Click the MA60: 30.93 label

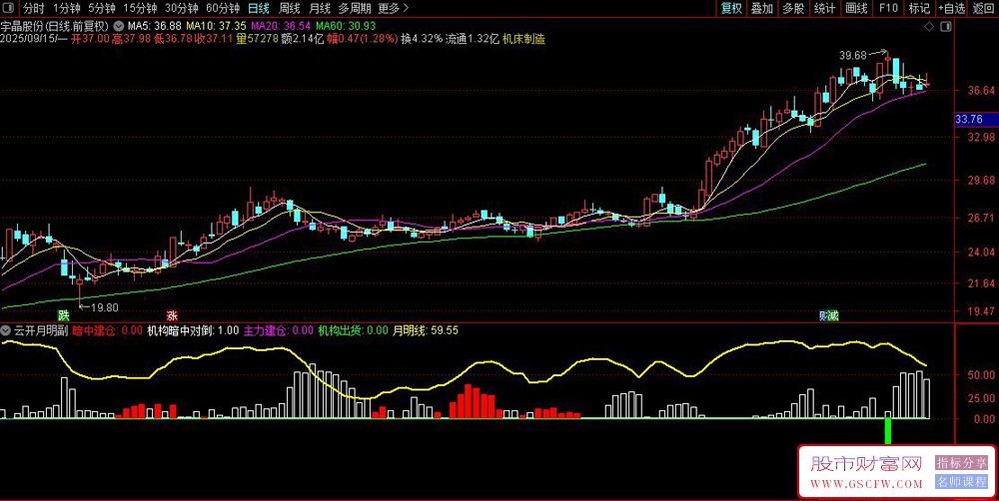click(x=346, y=27)
